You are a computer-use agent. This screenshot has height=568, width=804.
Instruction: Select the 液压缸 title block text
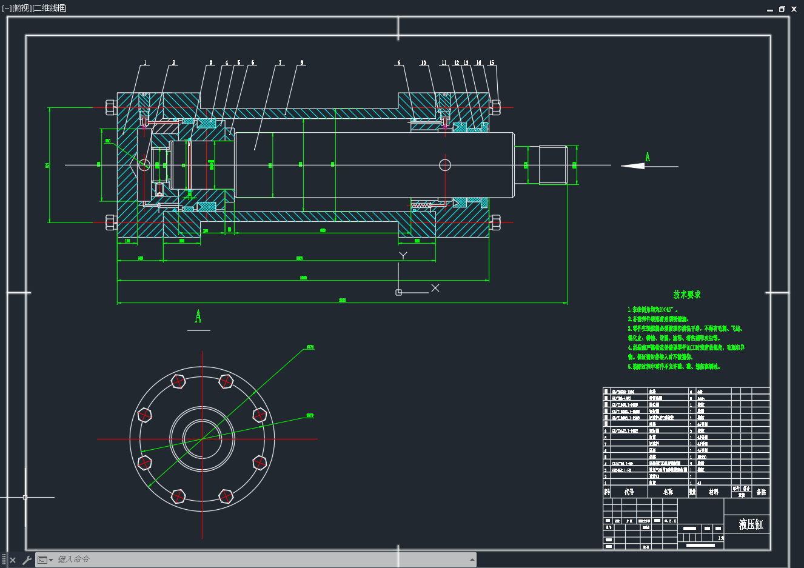(751, 524)
